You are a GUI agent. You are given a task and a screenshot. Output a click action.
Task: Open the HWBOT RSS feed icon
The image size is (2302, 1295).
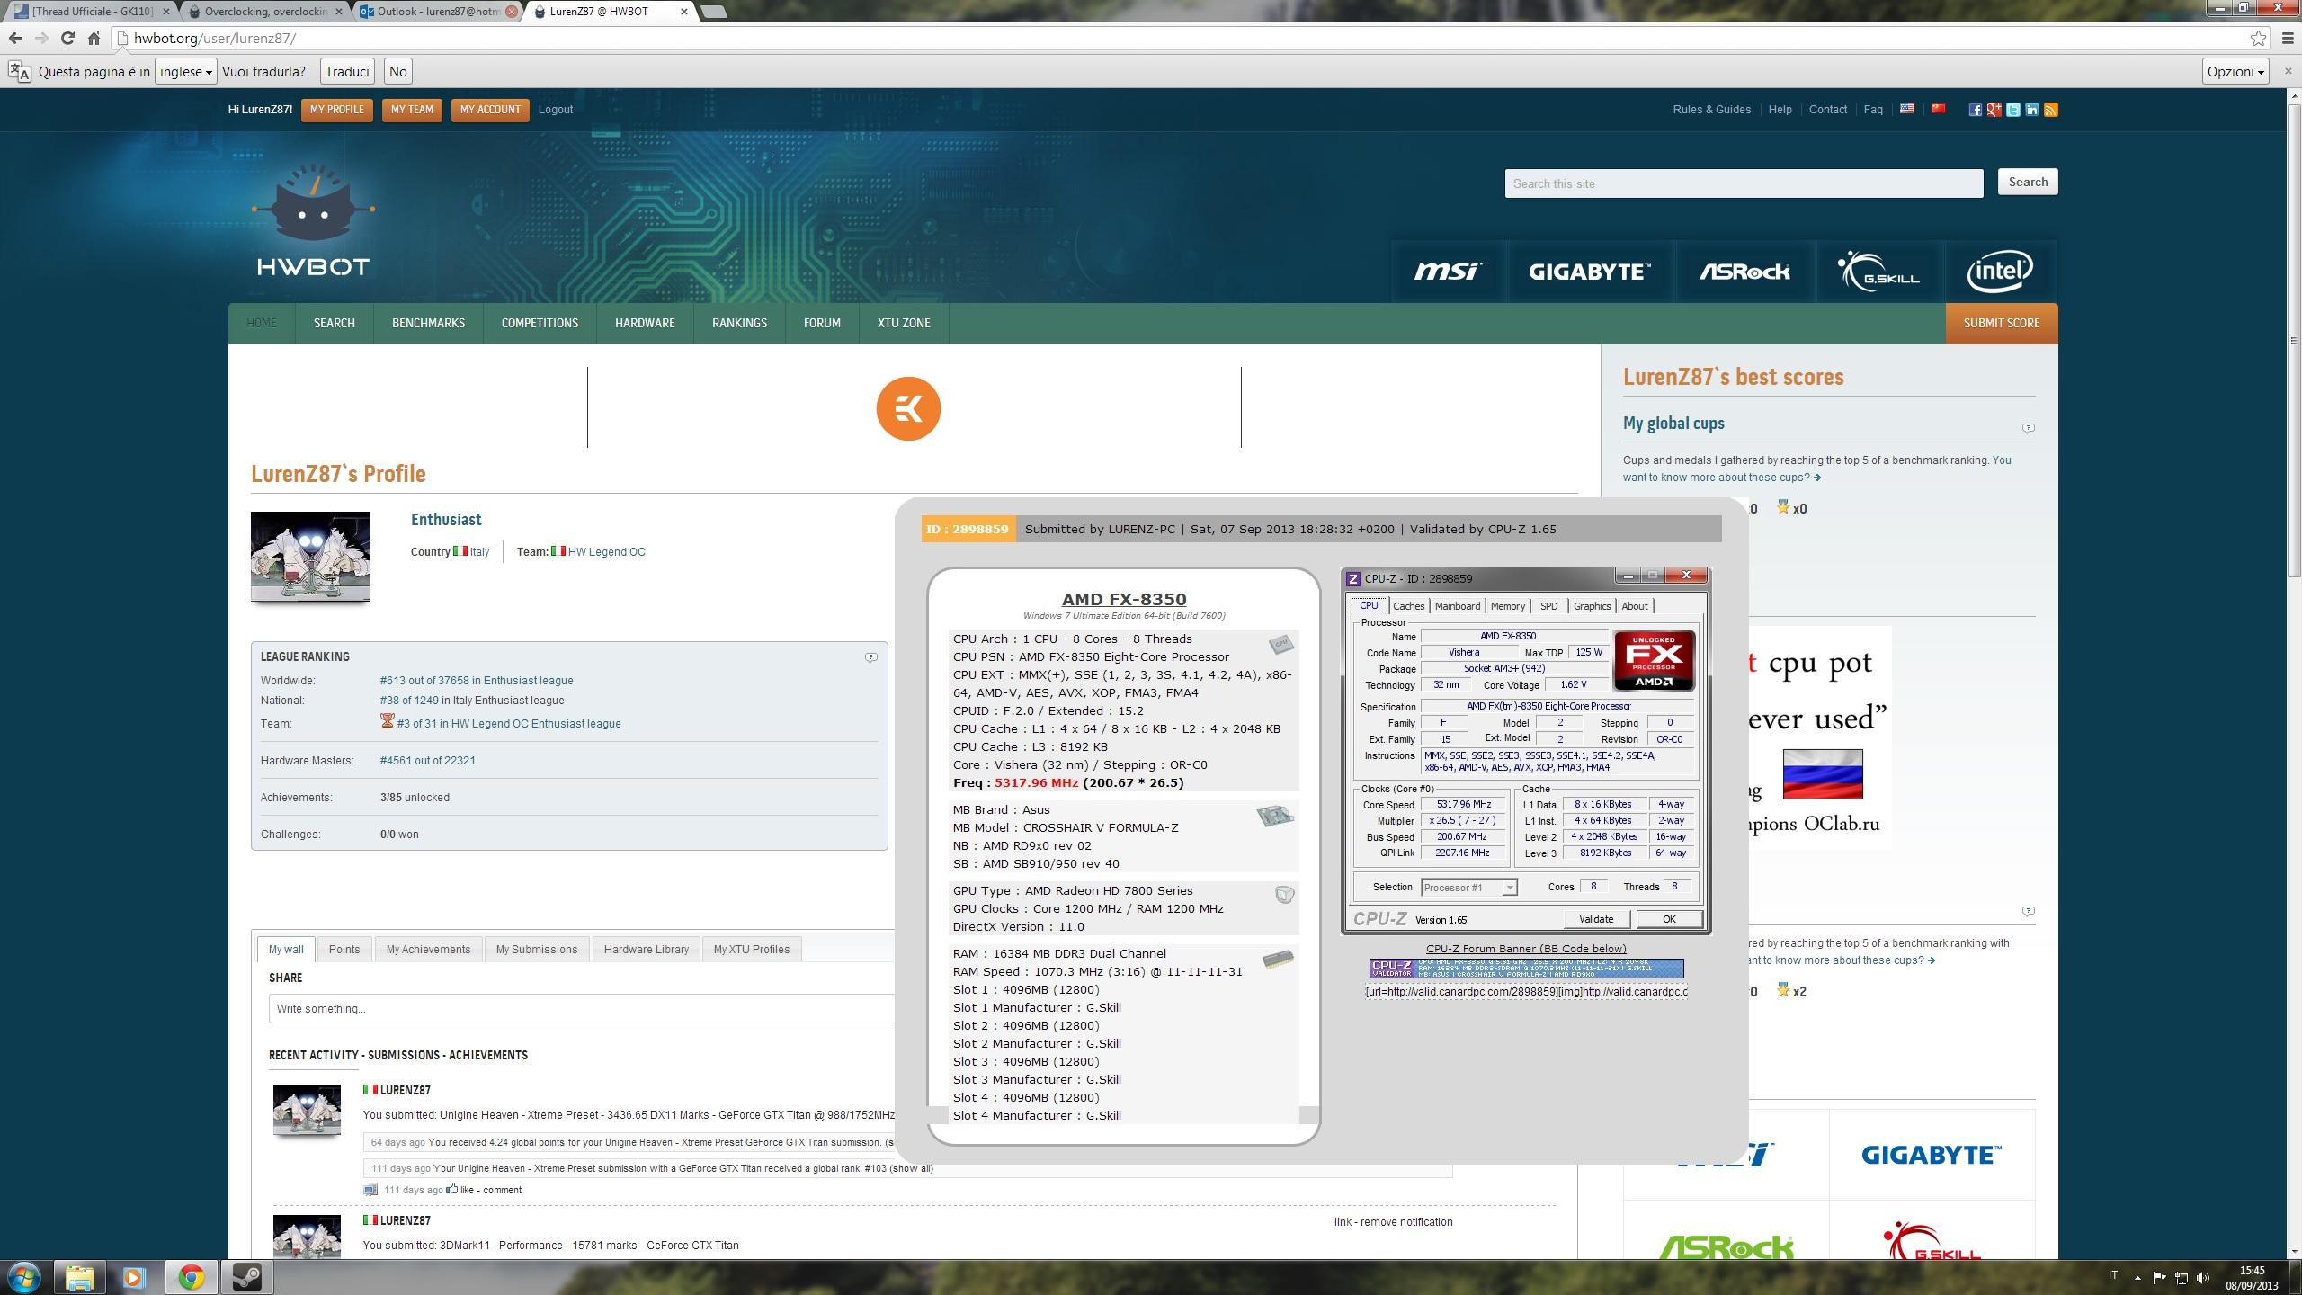coord(2050,110)
